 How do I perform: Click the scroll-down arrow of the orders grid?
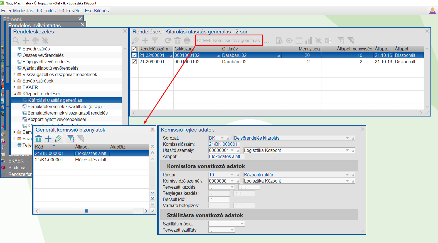coord(427,107)
